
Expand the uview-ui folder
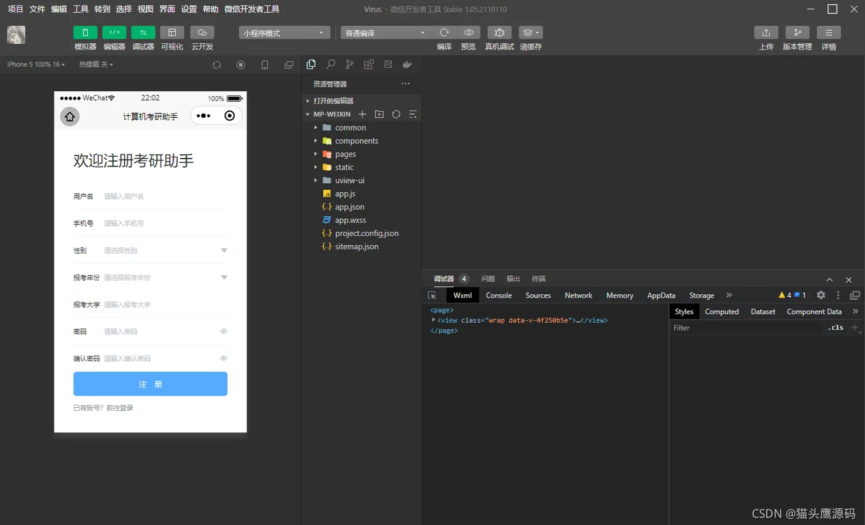tap(361, 181)
